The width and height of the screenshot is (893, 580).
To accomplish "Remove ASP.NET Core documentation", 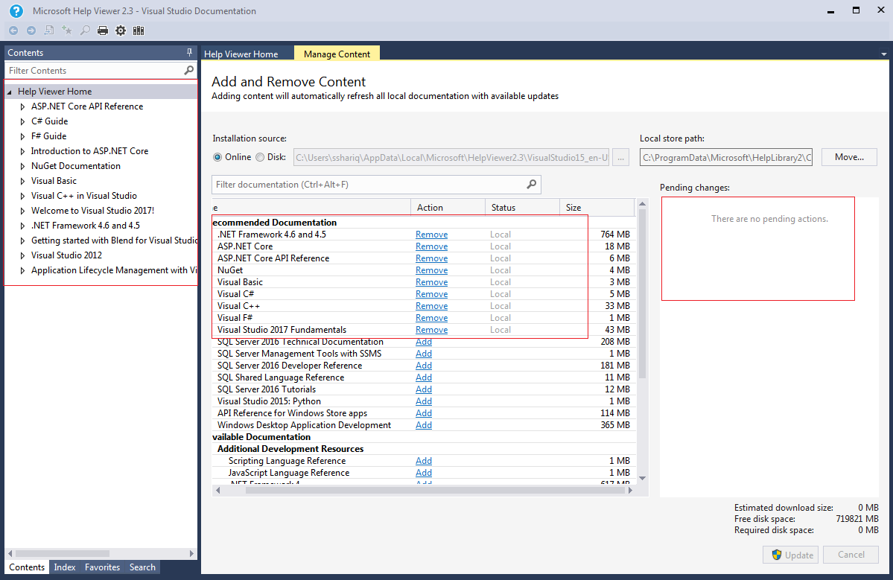I will [x=431, y=246].
